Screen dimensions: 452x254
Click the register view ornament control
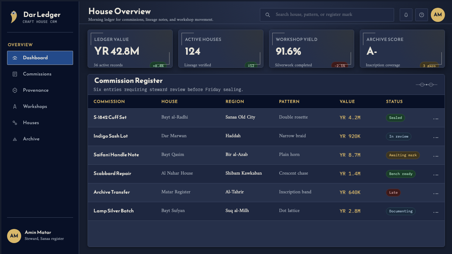(x=427, y=85)
